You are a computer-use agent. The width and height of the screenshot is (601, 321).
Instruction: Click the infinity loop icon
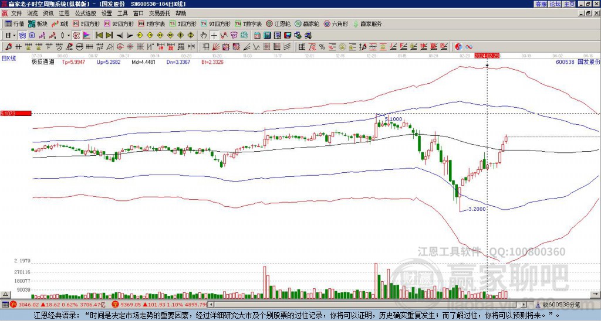pyautogui.click(x=469, y=47)
